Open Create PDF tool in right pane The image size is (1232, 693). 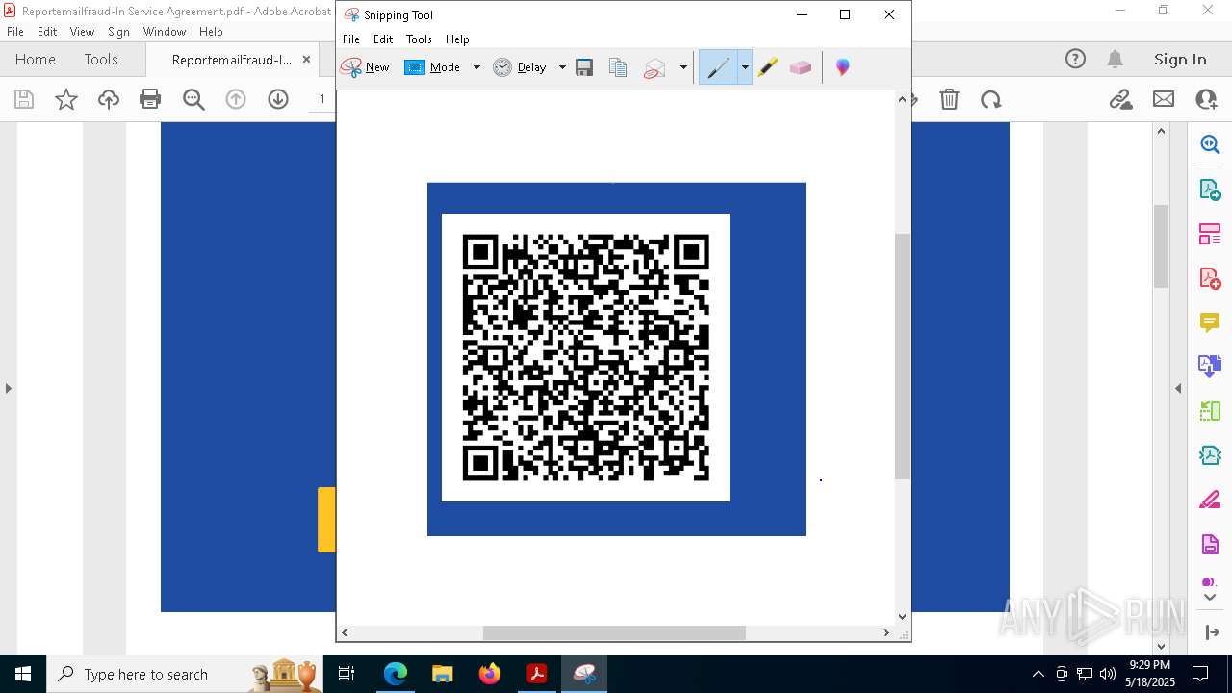tap(1210, 278)
